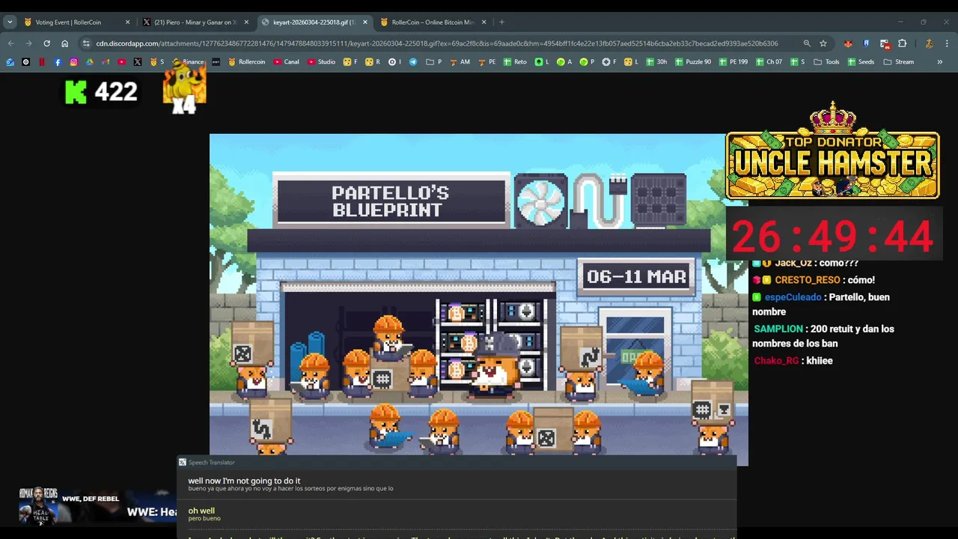Image resolution: width=958 pixels, height=539 pixels.
Task: Open the Telegram bookmark icon
Action: (x=413, y=62)
